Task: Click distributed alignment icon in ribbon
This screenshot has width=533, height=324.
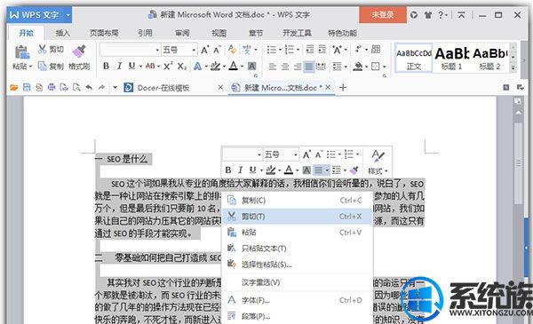Action: pos(321,67)
